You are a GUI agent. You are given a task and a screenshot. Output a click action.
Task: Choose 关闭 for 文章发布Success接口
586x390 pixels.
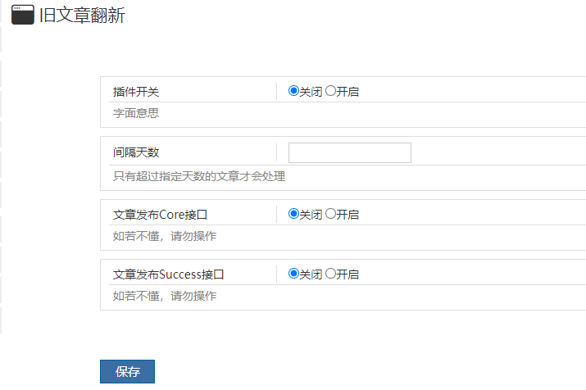(293, 274)
